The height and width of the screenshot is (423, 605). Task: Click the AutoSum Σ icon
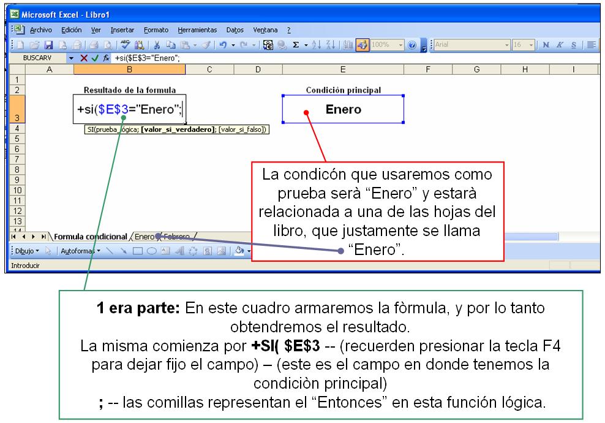295,44
